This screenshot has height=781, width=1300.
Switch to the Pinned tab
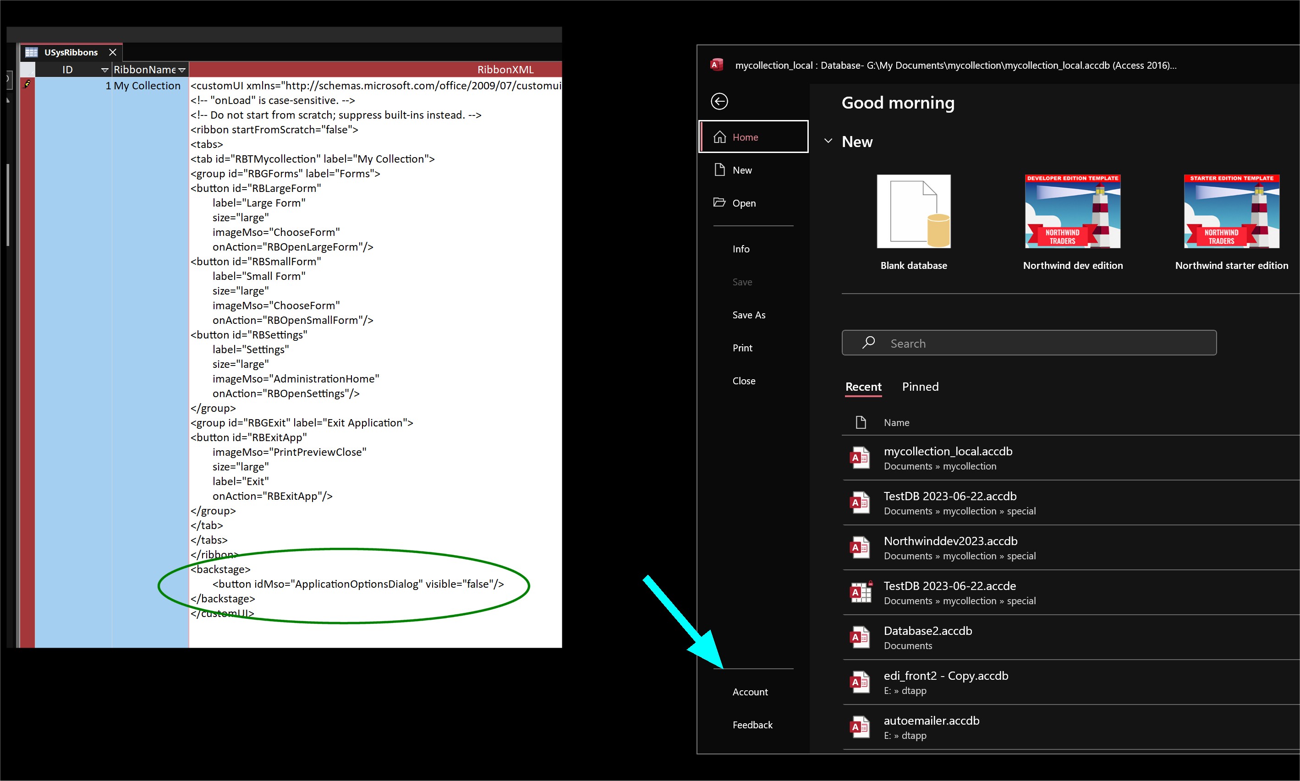coord(920,387)
